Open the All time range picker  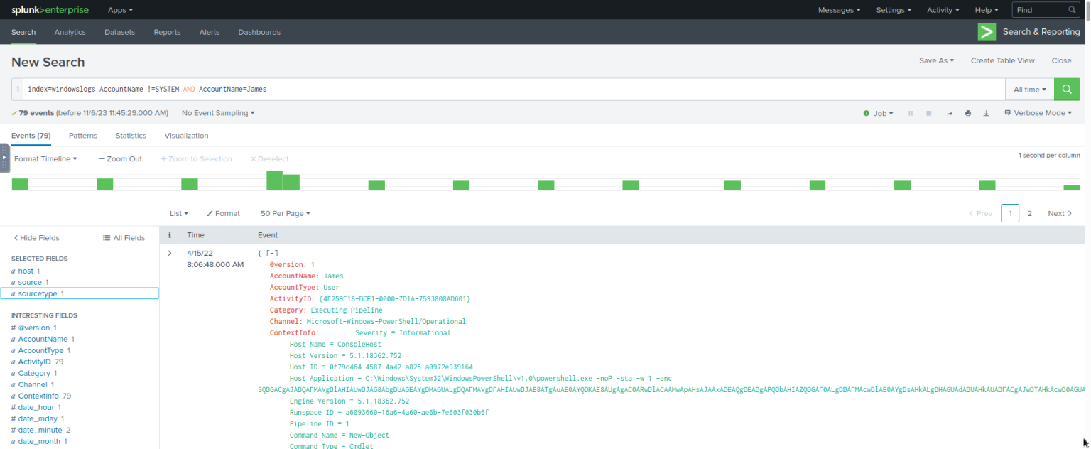(x=1028, y=89)
